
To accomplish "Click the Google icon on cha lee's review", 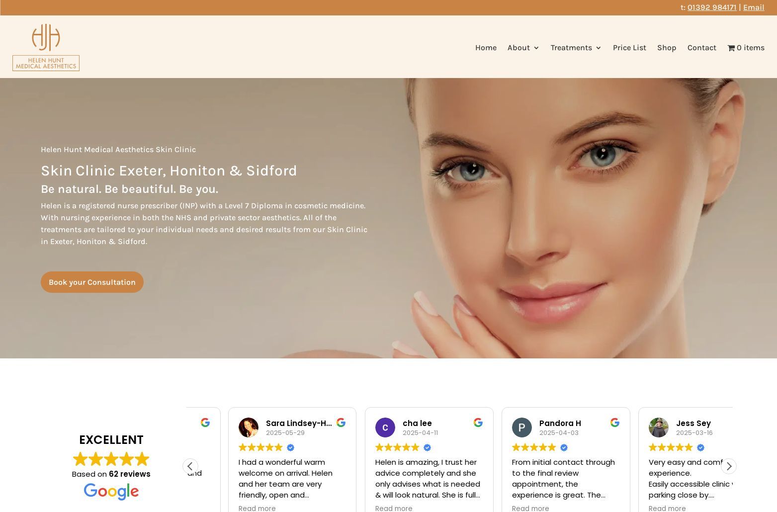I will pyautogui.click(x=478, y=423).
